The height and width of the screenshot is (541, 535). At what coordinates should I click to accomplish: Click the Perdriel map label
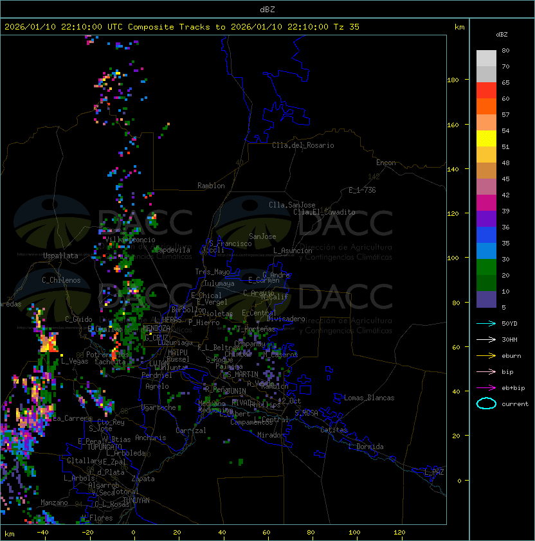[156, 375]
